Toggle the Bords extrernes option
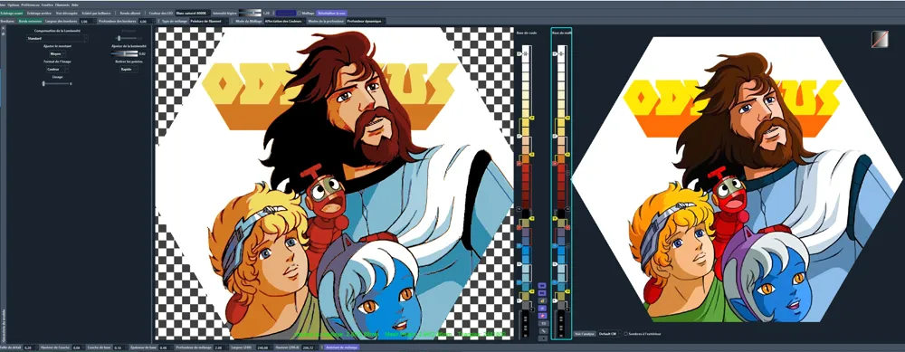905x352 pixels. [31, 21]
